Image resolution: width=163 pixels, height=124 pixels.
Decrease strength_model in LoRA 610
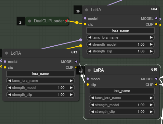(92, 105)
